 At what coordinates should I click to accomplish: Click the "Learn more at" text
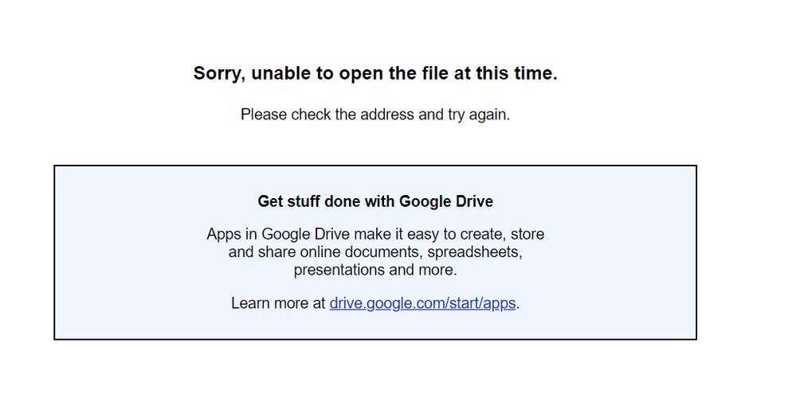(278, 303)
